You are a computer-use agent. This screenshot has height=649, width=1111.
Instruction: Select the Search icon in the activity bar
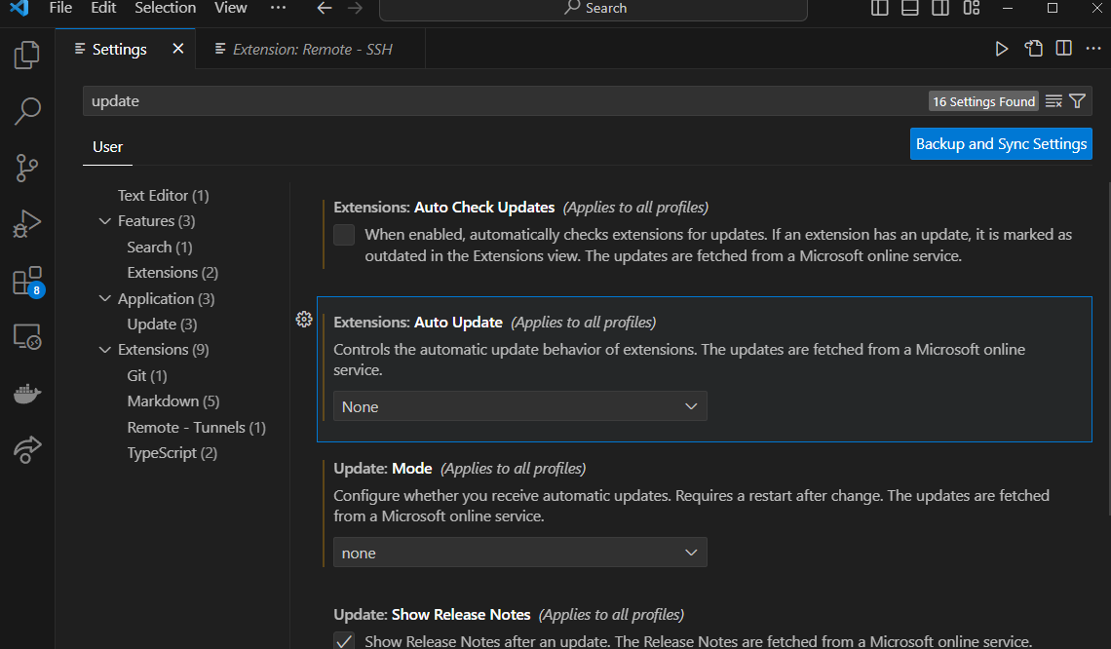coord(26,111)
